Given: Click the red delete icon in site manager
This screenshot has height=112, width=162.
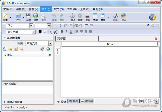Looking at the screenshot, I should pos(22,49).
